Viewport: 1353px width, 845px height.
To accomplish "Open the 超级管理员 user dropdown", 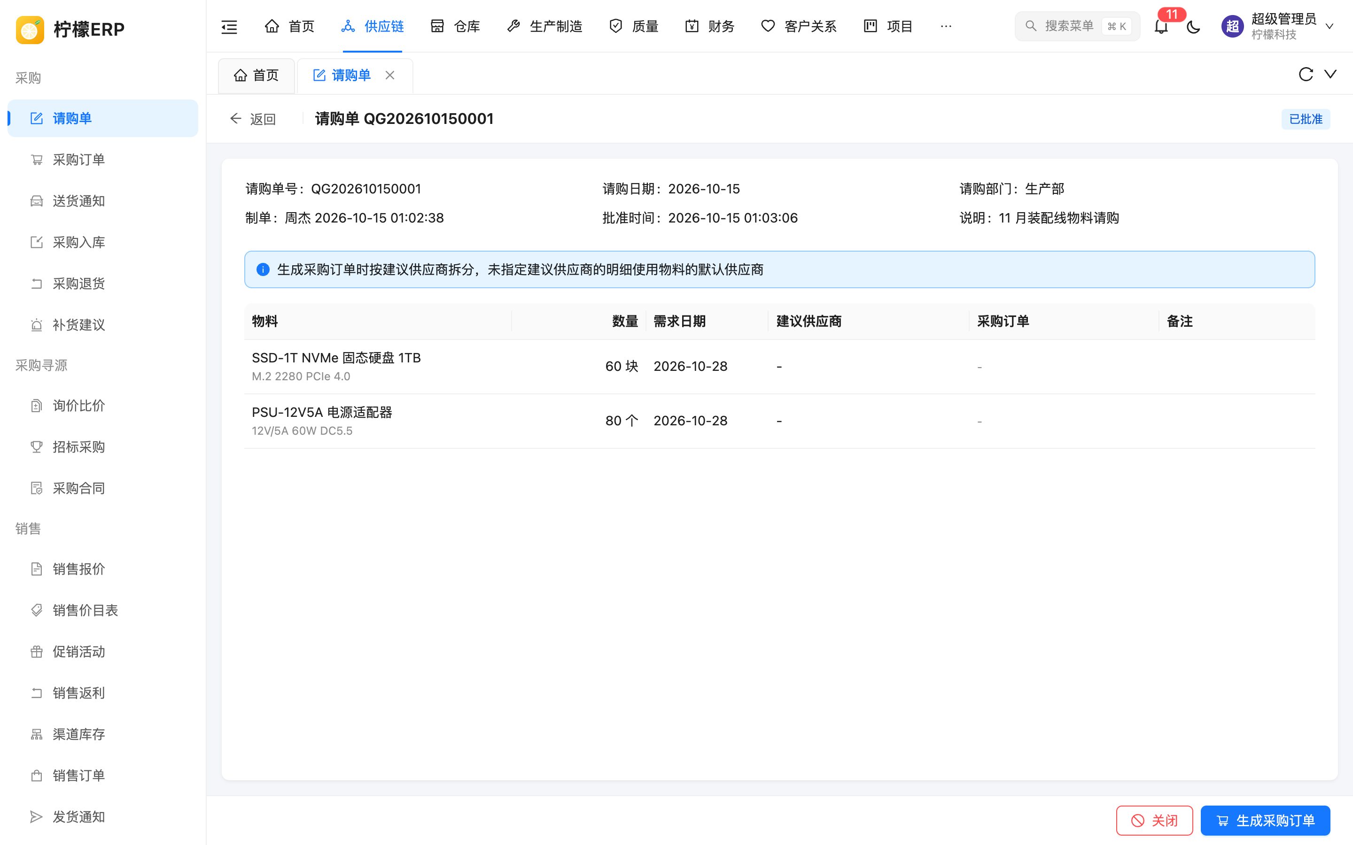I will point(1279,26).
